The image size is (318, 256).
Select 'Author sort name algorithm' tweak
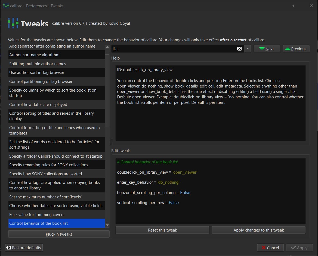coord(57,55)
